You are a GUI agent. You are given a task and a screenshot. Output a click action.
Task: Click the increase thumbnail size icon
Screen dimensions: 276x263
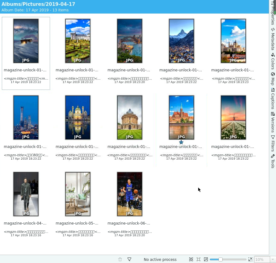click(250, 259)
